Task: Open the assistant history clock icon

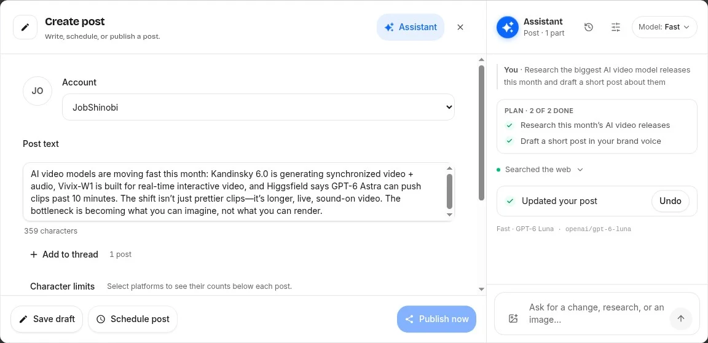Action: 588,27
